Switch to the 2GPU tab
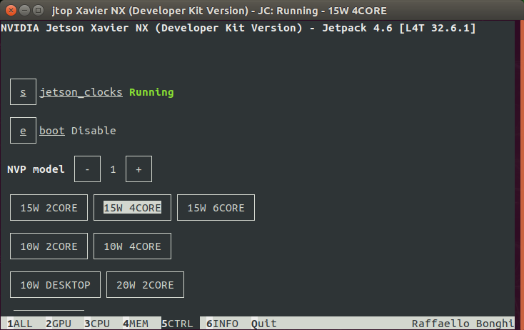The height and width of the screenshot is (330, 524). (59, 324)
